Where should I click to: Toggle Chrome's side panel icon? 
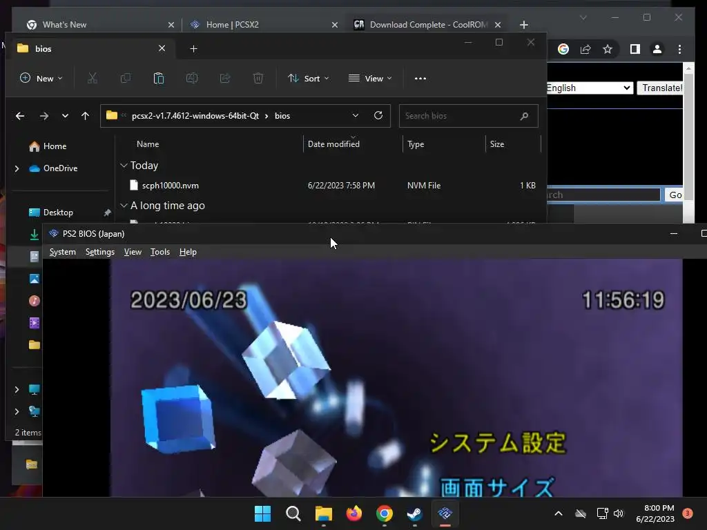point(635,49)
